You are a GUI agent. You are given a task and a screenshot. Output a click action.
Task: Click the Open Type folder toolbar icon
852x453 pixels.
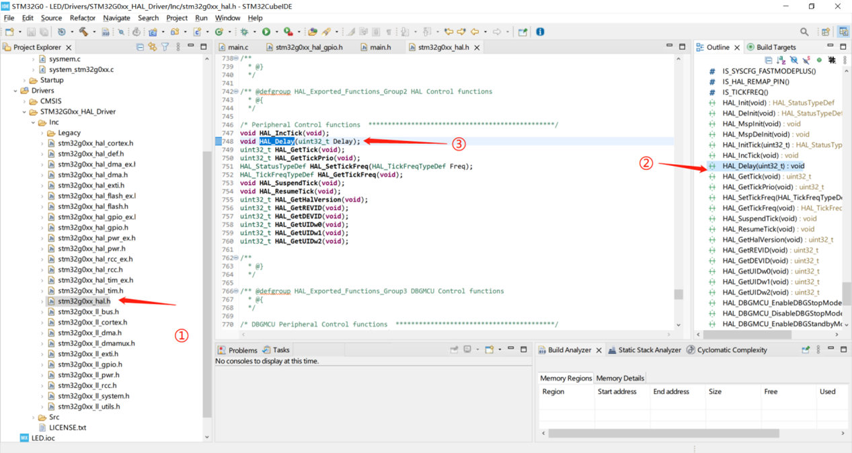(313, 32)
